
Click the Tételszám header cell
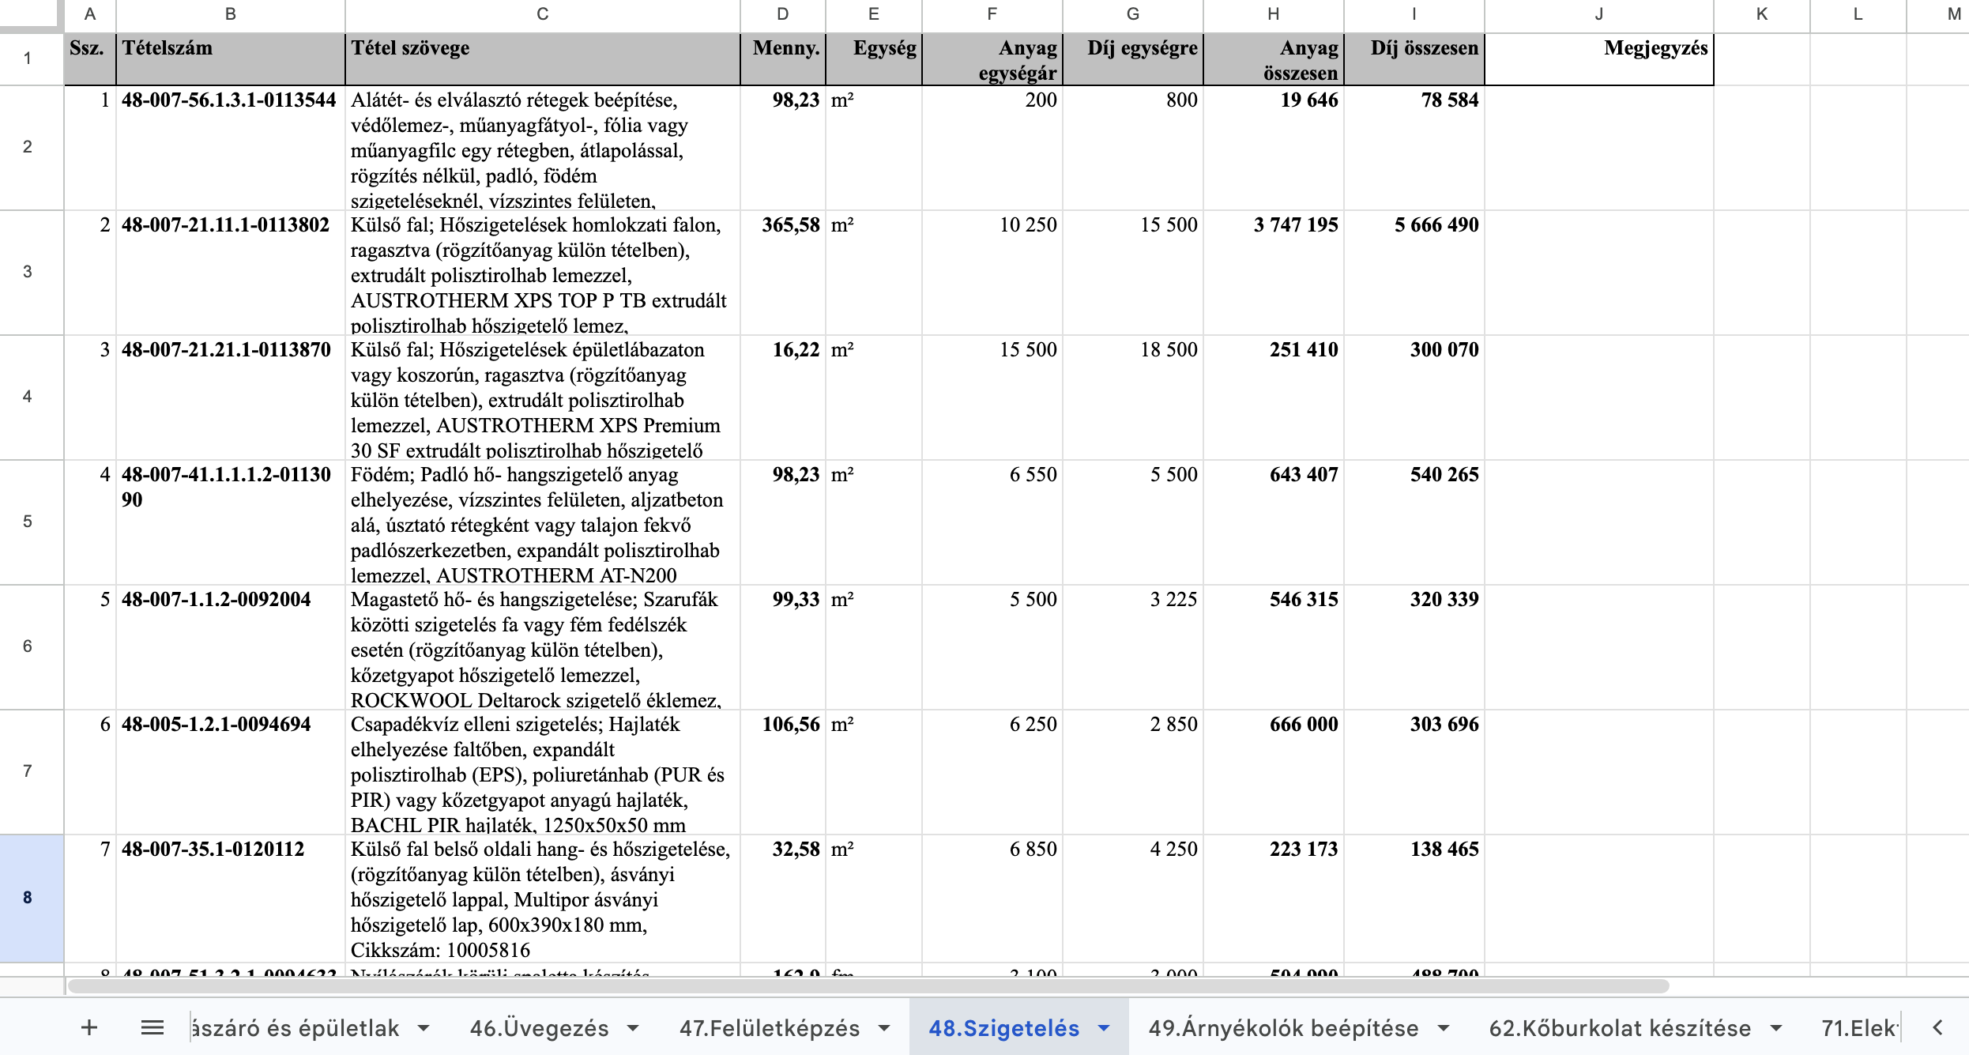point(231,58)
